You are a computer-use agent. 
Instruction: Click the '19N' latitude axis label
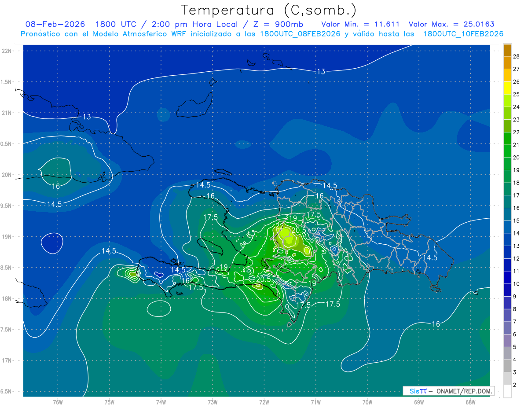point(7,237)
